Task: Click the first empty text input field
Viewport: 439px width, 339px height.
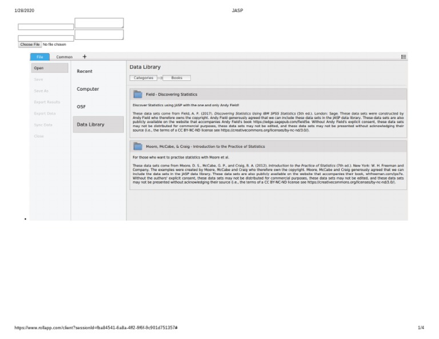Action: 46,27
